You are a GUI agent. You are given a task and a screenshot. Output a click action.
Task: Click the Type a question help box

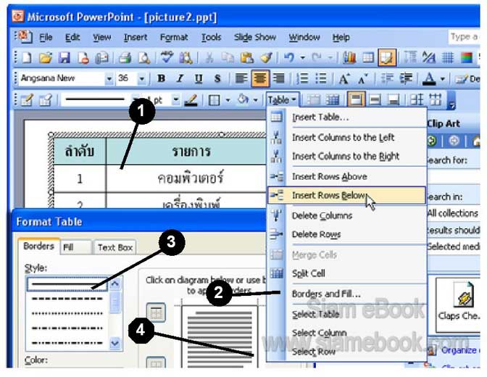click(x=464, y=37)
